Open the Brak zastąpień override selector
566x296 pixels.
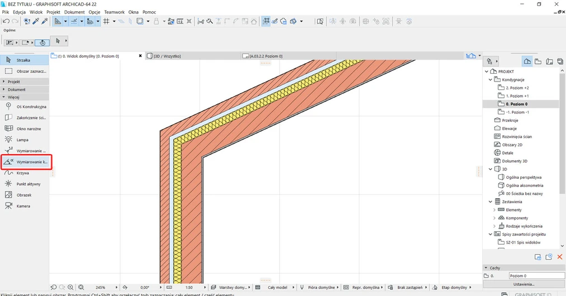click(x=408, y=287)
